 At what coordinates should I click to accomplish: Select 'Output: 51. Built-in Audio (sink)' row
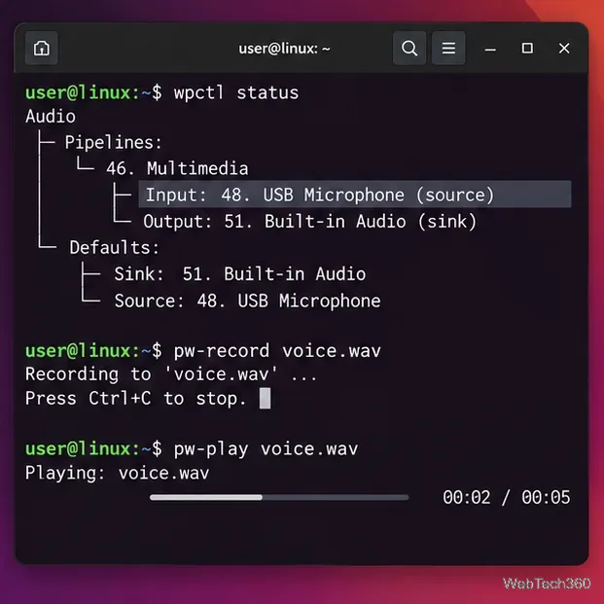[x=310, y=222]
